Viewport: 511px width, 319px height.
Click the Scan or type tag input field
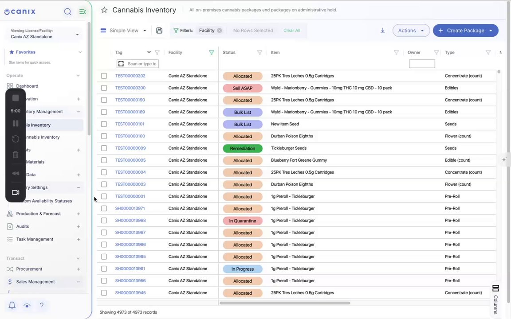tap(138, 64)
